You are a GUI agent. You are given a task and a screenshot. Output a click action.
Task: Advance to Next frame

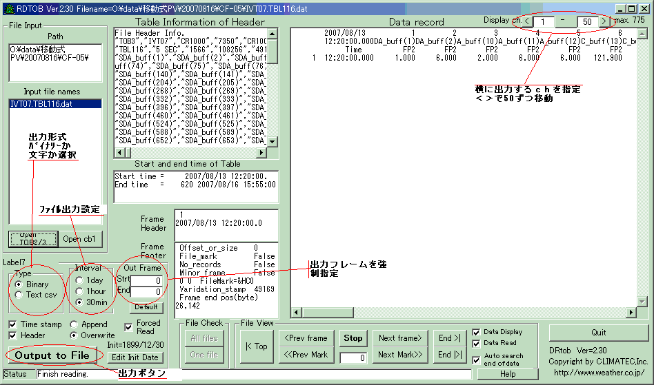tap(400, 338)
